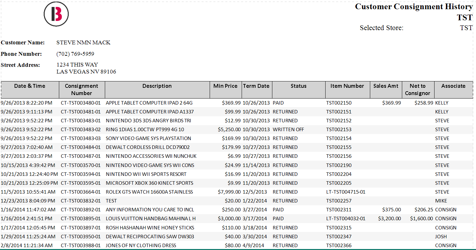
Task: Click item number TST002366
Action: 339,246
